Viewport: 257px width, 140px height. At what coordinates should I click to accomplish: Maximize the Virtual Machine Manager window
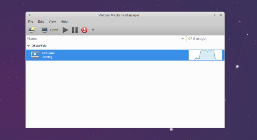pyautogui.click(x=215, y=15)
